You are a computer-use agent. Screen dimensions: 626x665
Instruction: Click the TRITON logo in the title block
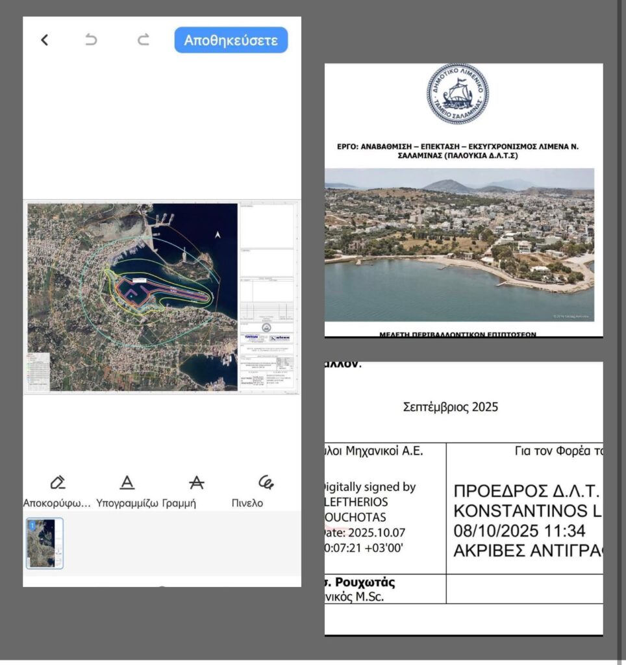pyautogui.click(x=251, y=337)
